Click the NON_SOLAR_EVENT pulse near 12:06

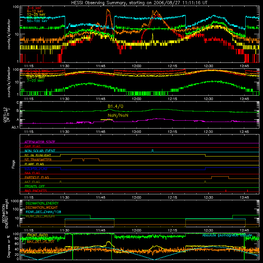pos(153,151)
